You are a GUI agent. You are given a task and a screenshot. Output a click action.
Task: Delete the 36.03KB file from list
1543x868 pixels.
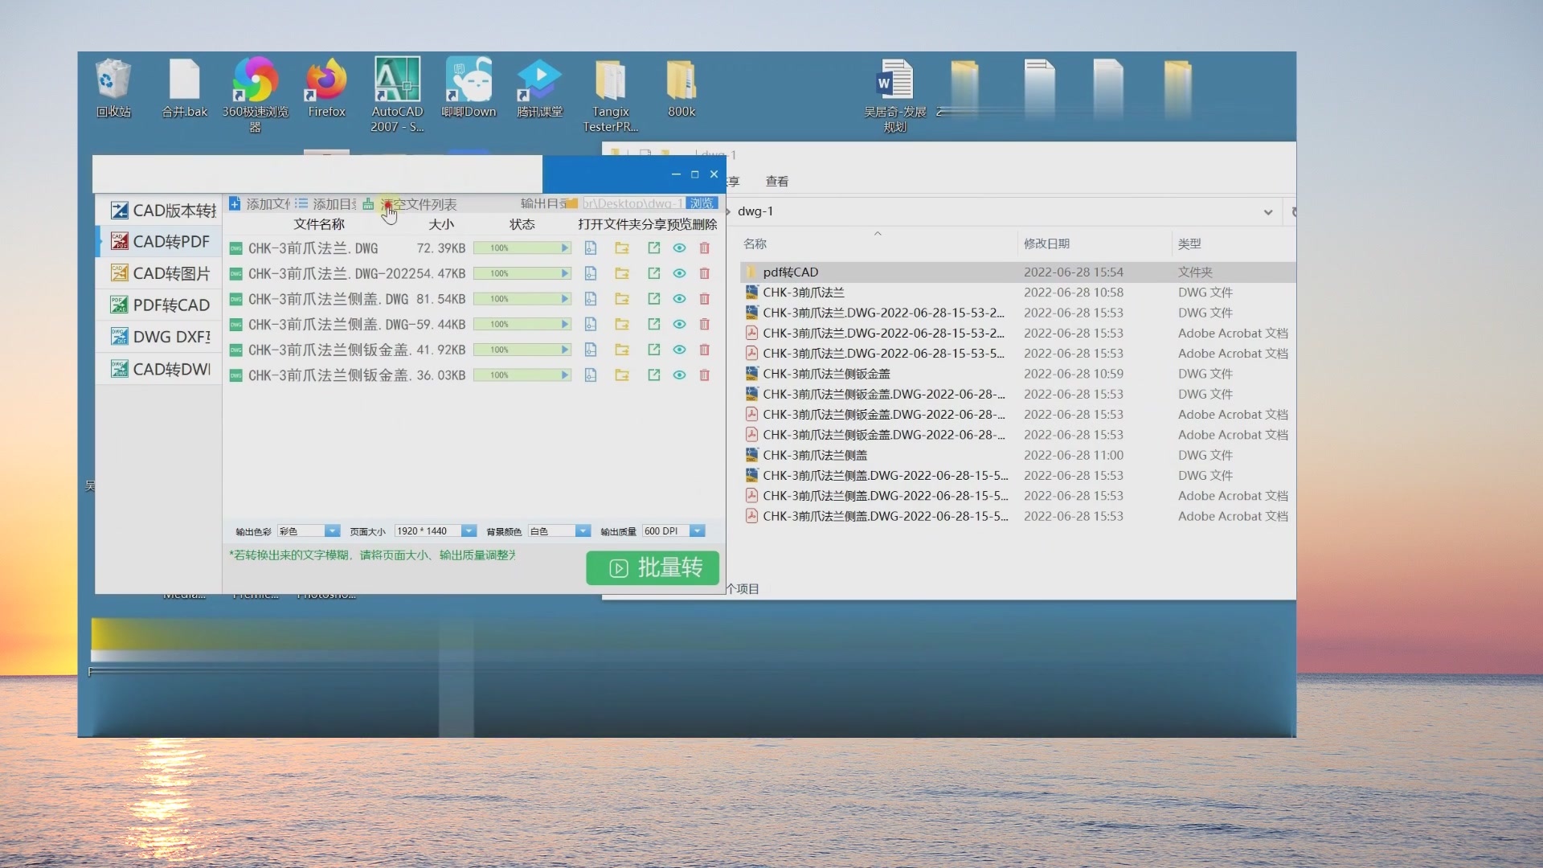(705, 375)
